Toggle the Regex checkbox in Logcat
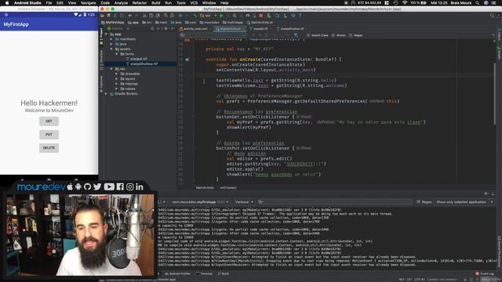This screenshot has width=502, height=282. 418,202
